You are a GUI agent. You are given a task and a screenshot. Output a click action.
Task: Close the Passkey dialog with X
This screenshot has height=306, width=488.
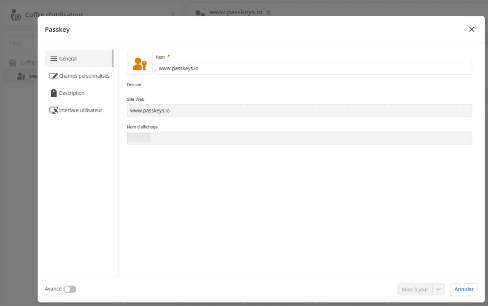tap(471, 29)
